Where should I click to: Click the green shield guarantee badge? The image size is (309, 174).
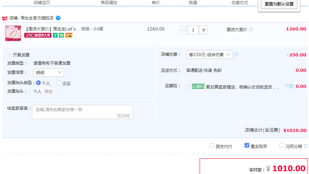point(61,35)
